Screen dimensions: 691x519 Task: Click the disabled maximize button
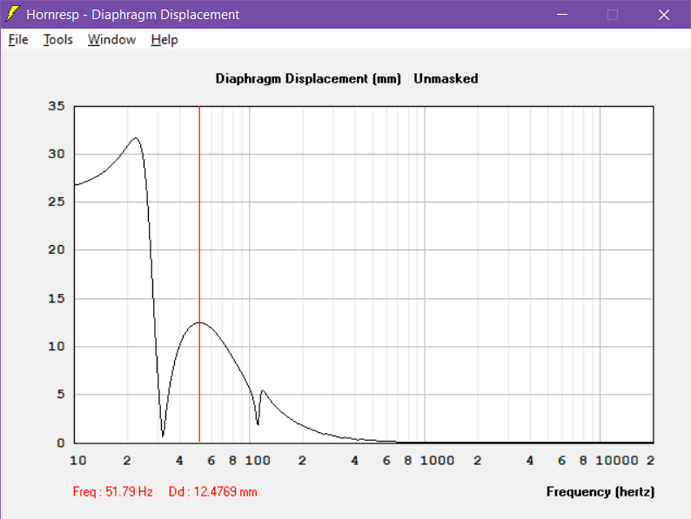(613, 15)
